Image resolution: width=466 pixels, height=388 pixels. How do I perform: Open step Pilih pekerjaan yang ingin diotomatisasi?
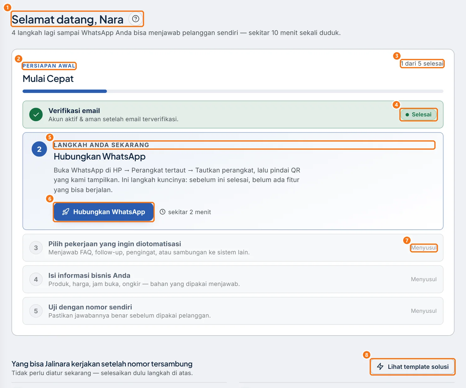coord(233,248)
